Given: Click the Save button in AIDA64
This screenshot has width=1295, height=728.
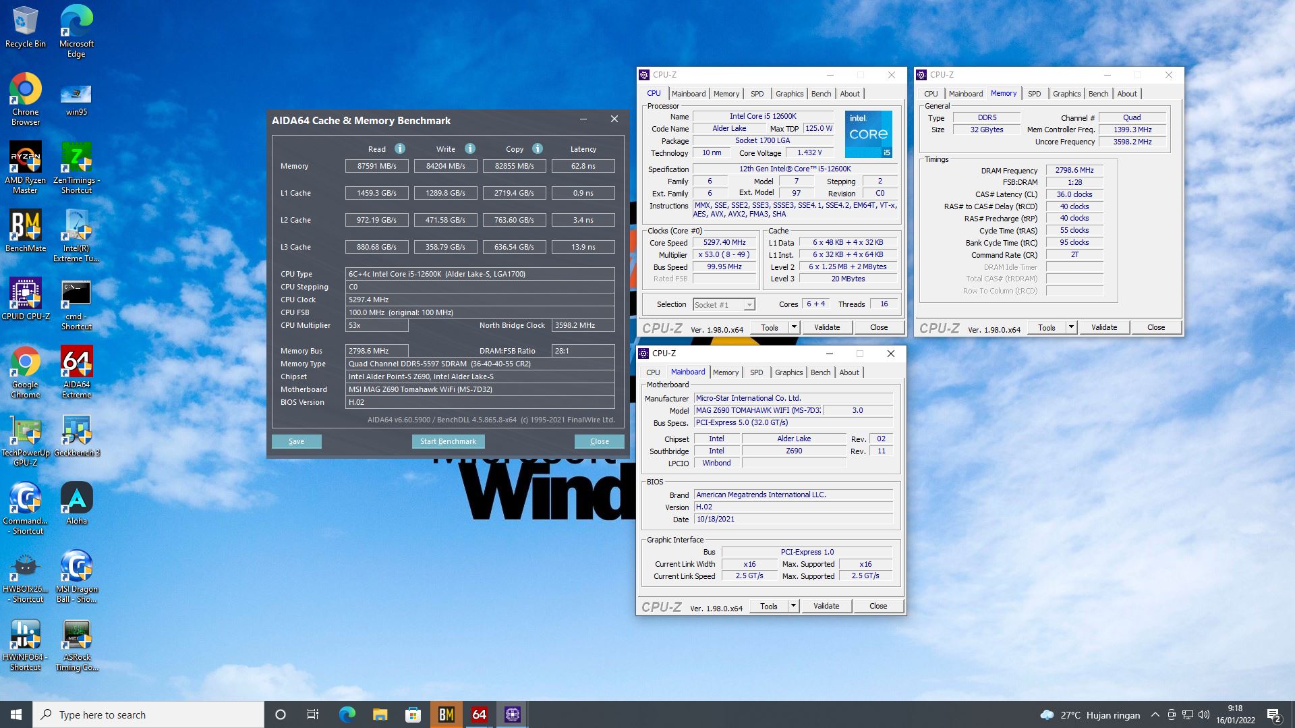Looking at the screenshot, I should click(x=296, y=441).
